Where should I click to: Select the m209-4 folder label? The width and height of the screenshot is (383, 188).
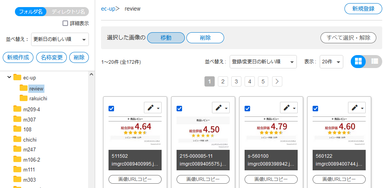[31, 110]
